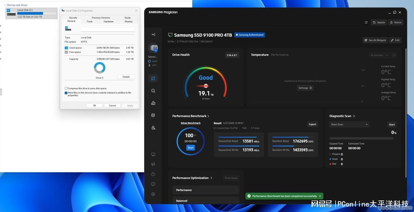The height and width of the screenshot is (212, 414).
Task: Open the bar chart benchmark sidebar icon
Action: click(153, 103)
